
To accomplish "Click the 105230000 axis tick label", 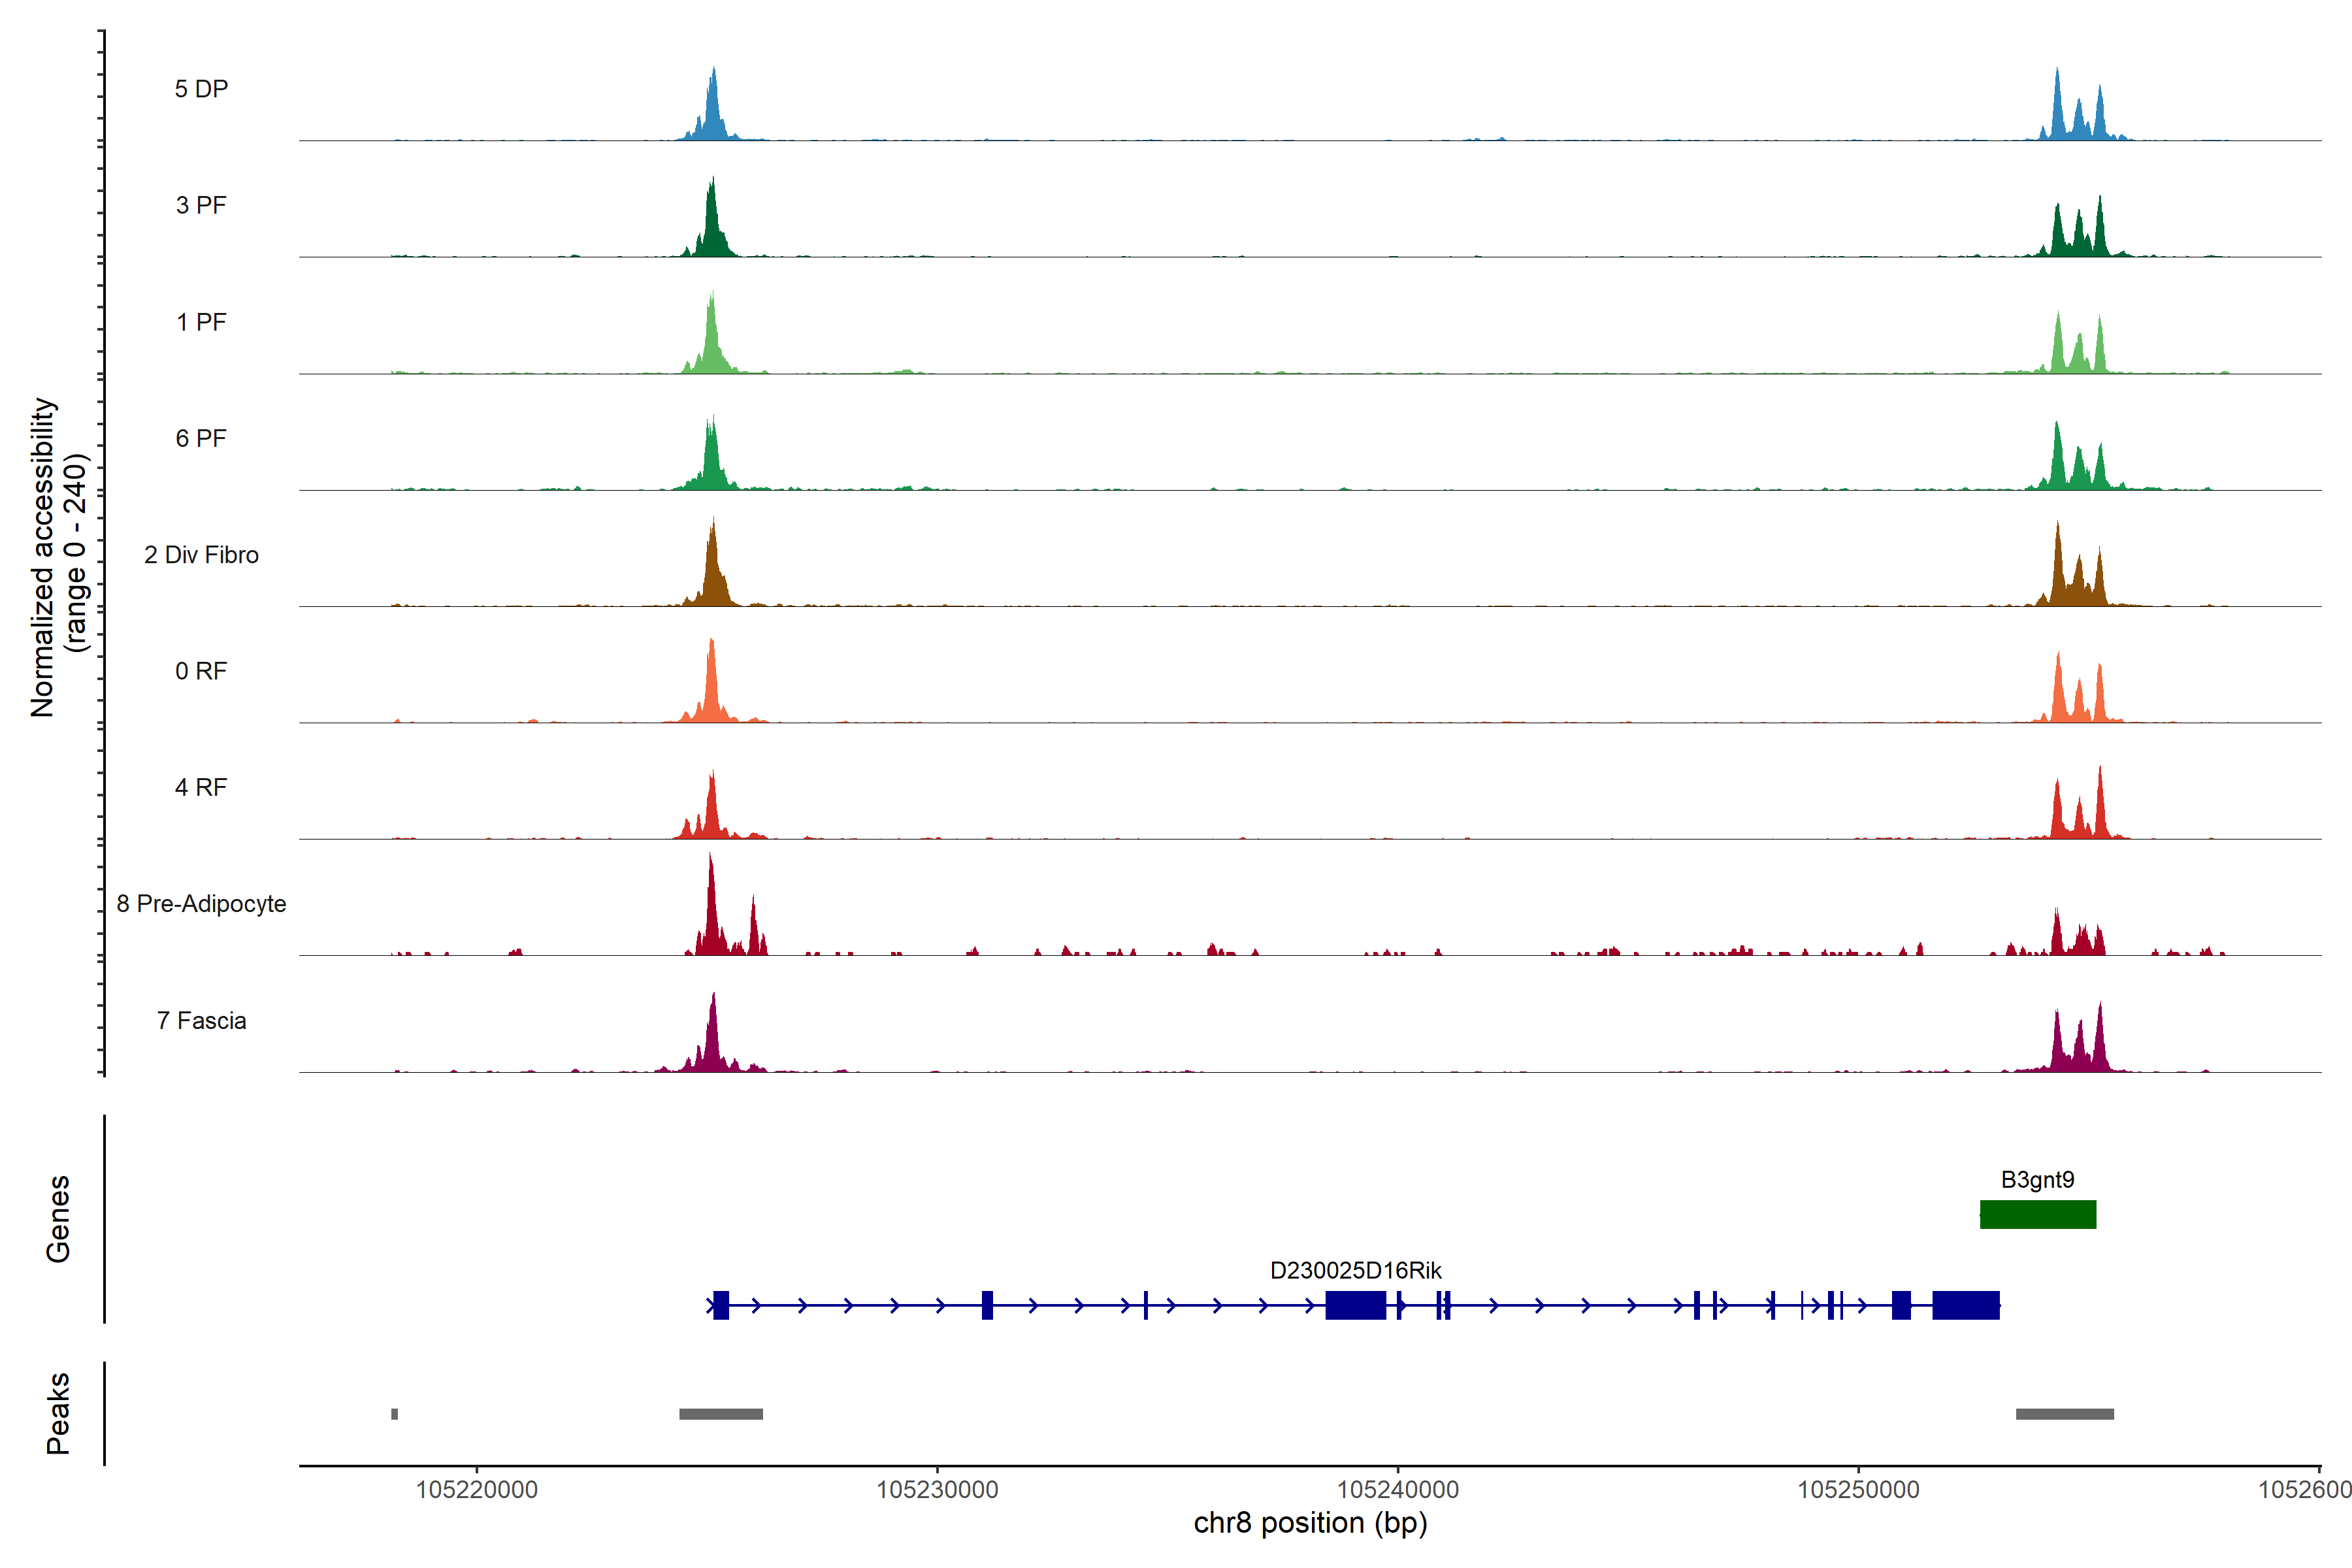I will coord(937,1489).
